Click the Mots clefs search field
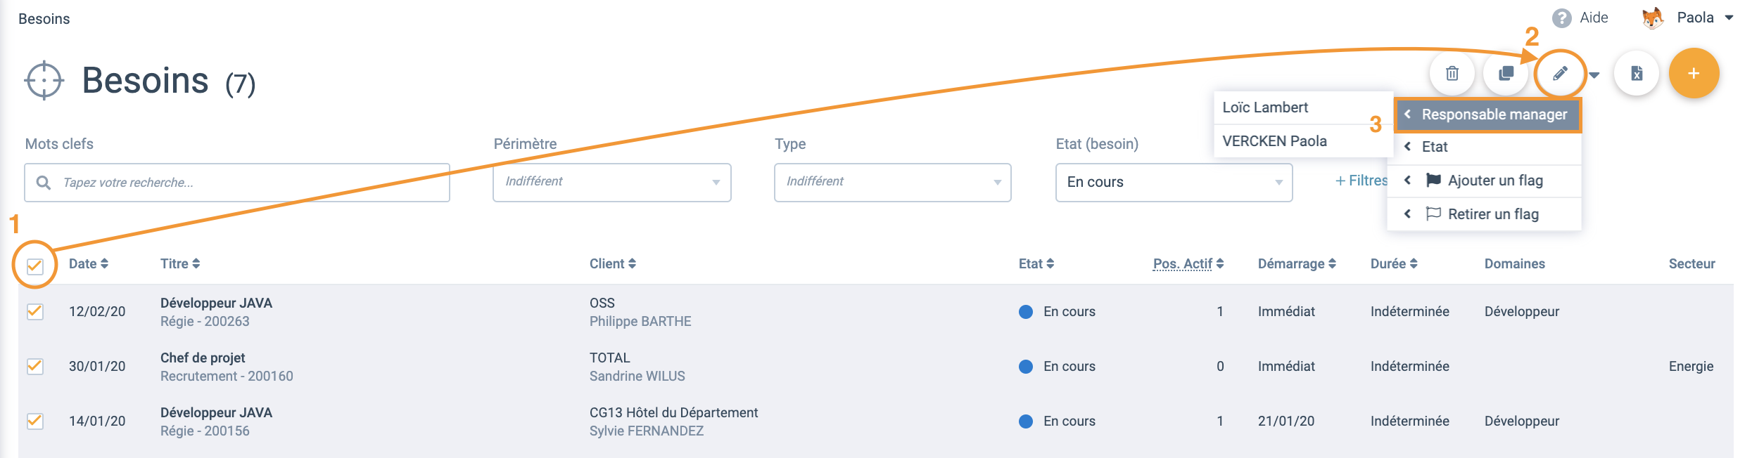The height and width of the screenshot is (458, 1752). (x=237, y=183)
